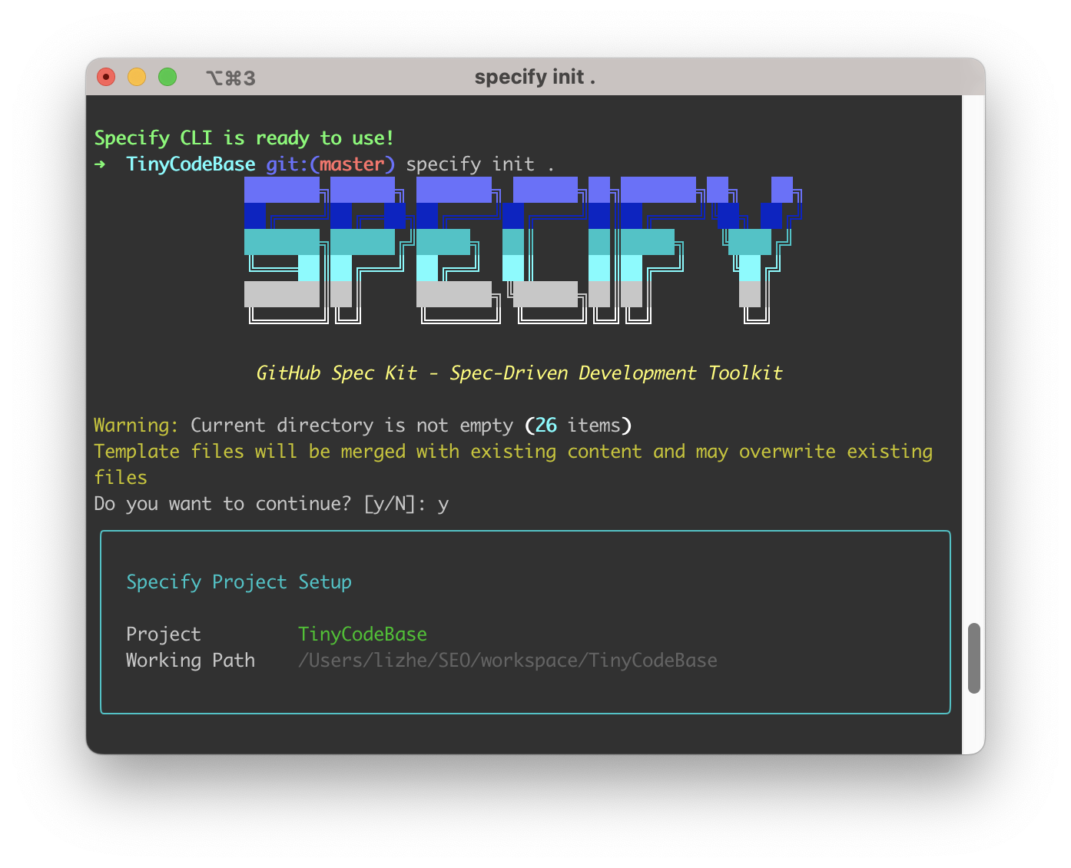Screen dimensions: 1071x868
Task: Click the green TinyCodeBase project value
Action: click(x=362, y=634)
